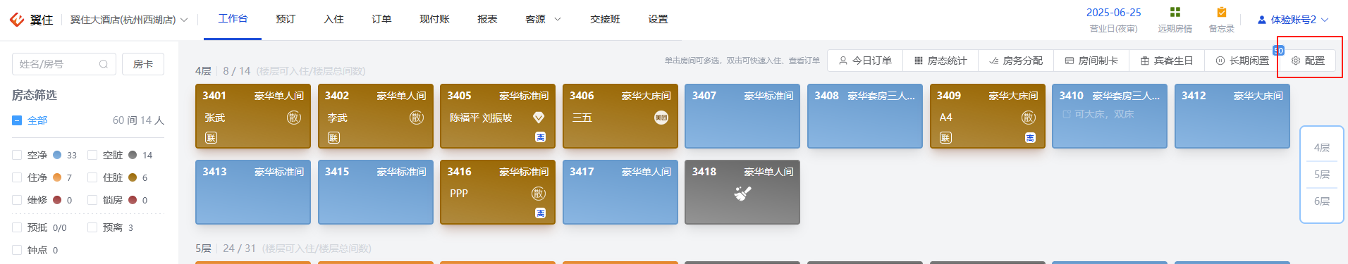Open 今日订单 list
This screenshot has width=1348, height=264.
pos(864,61)
